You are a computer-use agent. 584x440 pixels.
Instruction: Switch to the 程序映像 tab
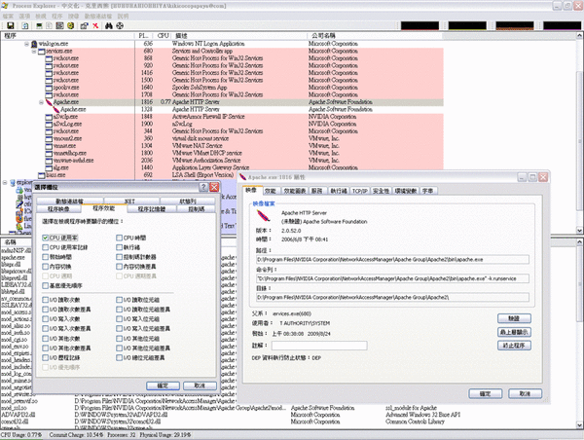click(x=58, y=209)
